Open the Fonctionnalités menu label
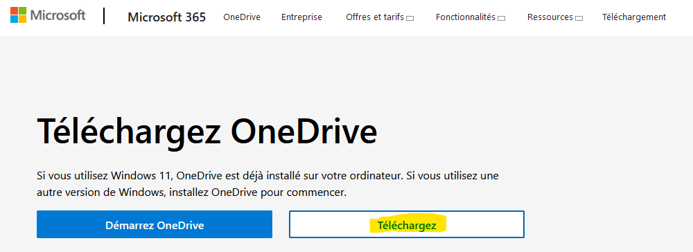The height and width of the screenshot is (252, 693). pyautogui.click(x=466, y=17)
